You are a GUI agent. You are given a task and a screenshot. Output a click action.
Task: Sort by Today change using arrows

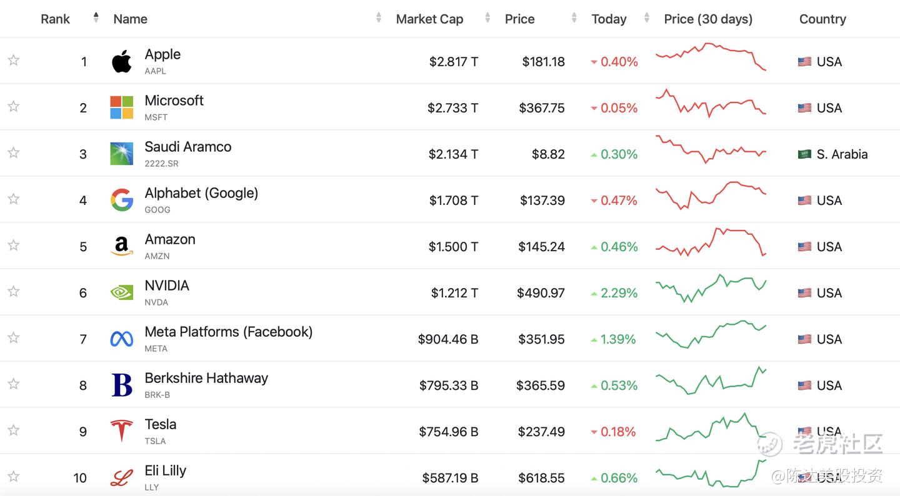[646, 18]
